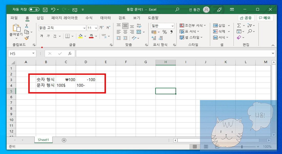Toggle top vertical alignment

[118, 26]
